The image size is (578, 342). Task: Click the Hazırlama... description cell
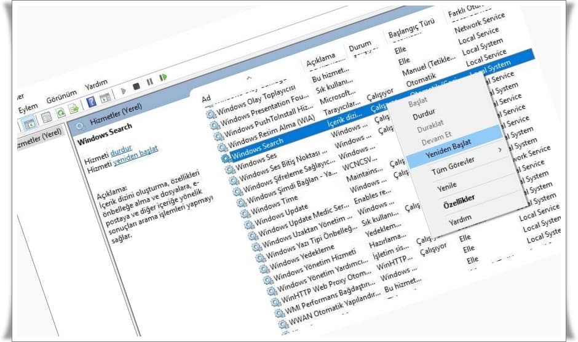(x=388, y=241)
